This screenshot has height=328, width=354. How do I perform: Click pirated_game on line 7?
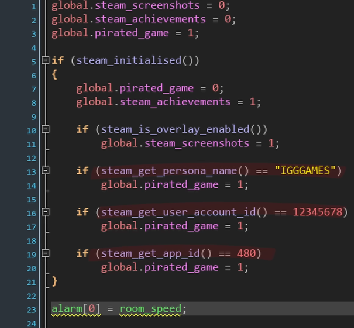(x=156, y=88)
